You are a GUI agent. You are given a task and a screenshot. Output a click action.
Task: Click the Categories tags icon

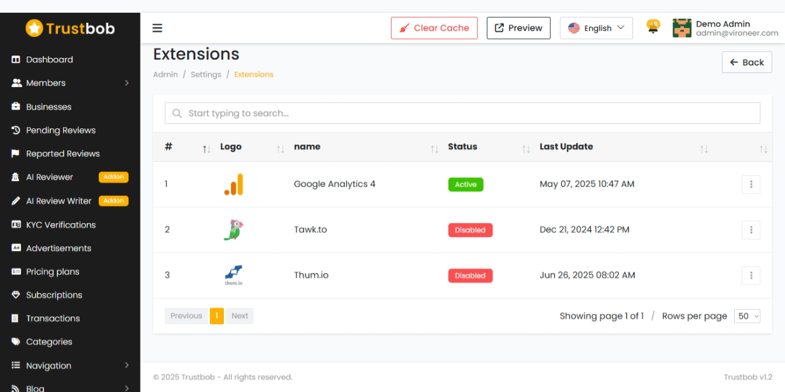16,342
